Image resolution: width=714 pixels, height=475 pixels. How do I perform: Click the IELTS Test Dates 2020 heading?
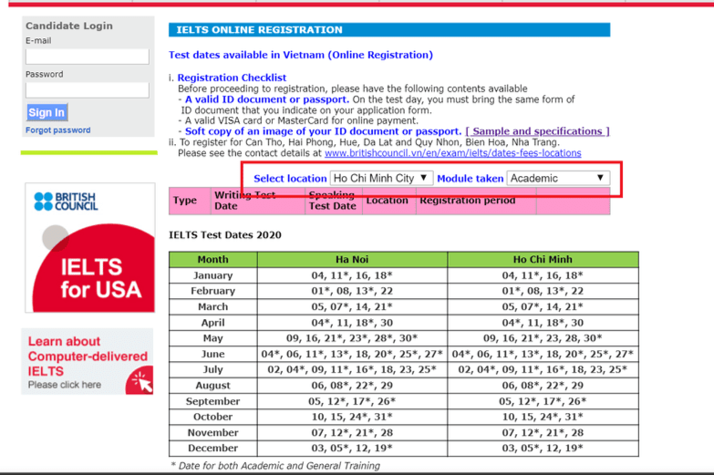point(225,235)
